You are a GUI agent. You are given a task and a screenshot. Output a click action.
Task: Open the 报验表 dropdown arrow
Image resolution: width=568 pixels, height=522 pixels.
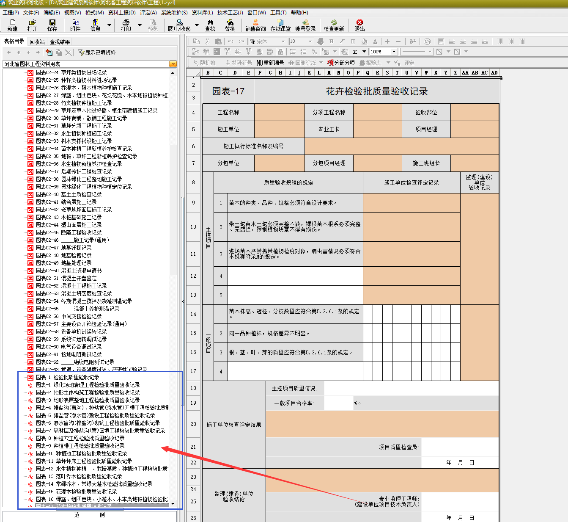[x=388, y=63]
